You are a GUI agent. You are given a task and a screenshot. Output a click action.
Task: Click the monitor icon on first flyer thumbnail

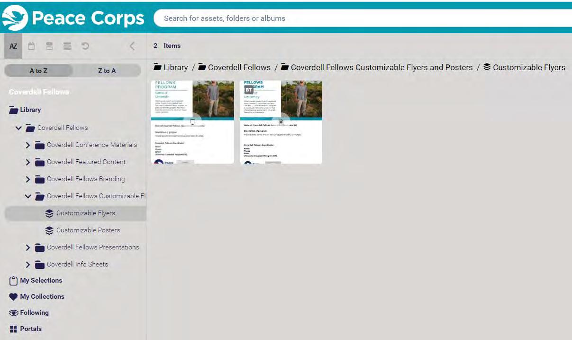(x=193, y=122)
